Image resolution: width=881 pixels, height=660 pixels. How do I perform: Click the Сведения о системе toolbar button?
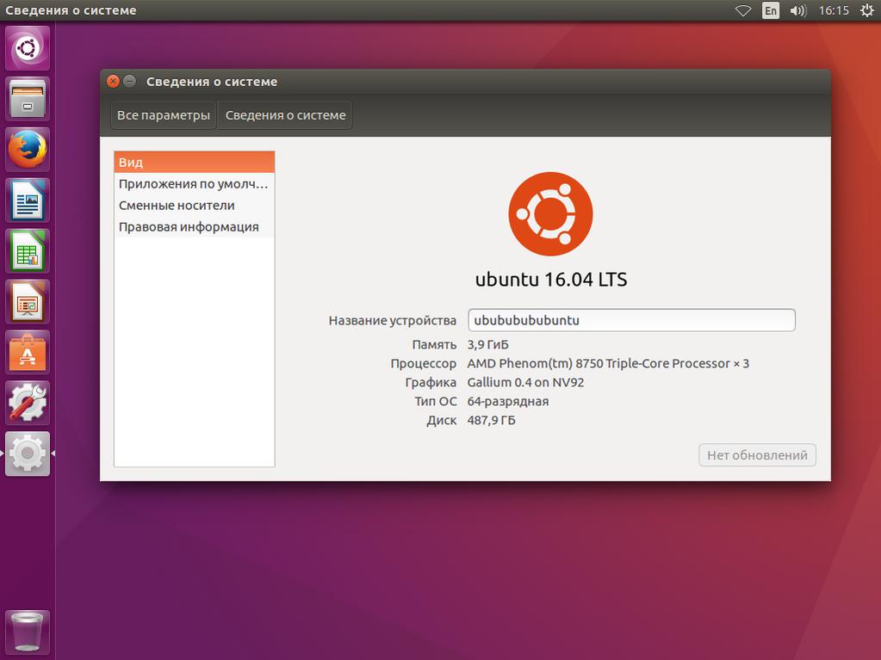click(285, 115)
